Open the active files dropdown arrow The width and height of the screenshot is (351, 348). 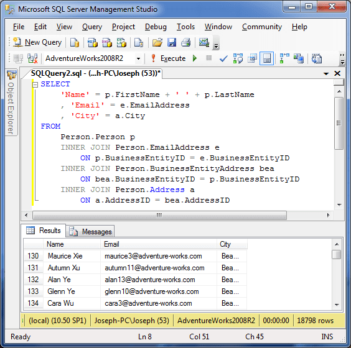(326, 73)
